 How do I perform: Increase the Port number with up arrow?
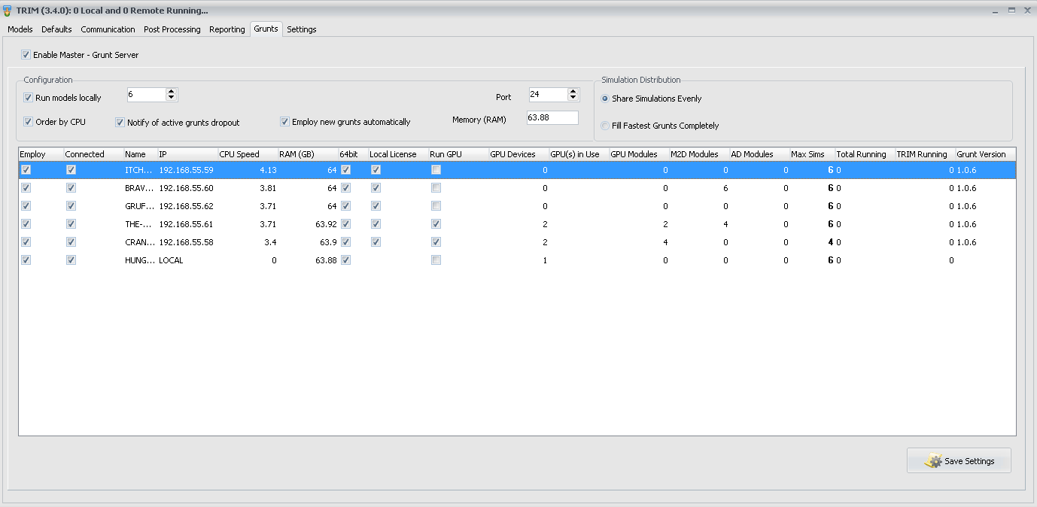[x=573, y=91]
